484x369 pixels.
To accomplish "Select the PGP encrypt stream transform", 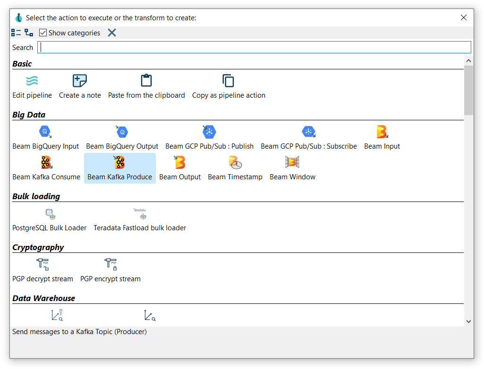I will tap(110, 270).
